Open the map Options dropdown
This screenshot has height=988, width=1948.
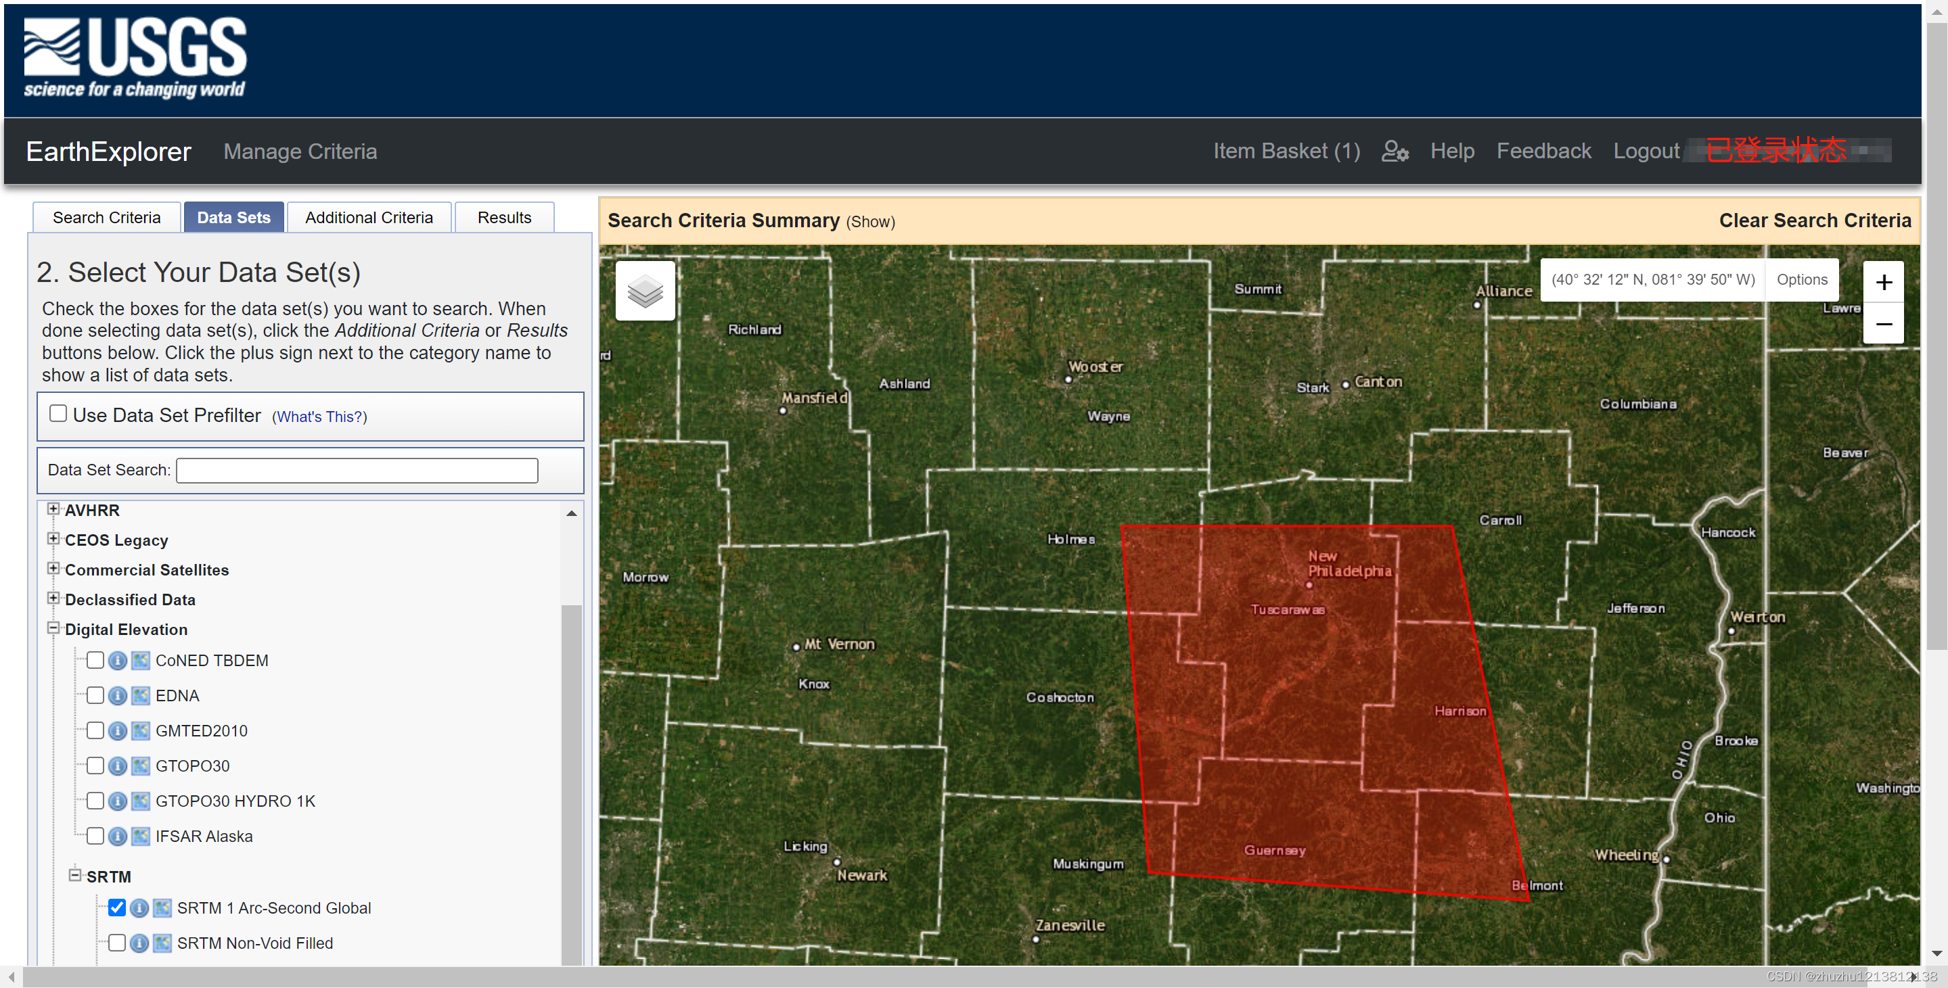tap(1801, 280)
